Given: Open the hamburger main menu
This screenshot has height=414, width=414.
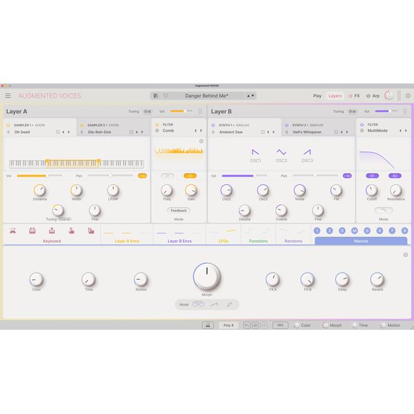Looking at the screenshot, I should [x=8, y=96].
